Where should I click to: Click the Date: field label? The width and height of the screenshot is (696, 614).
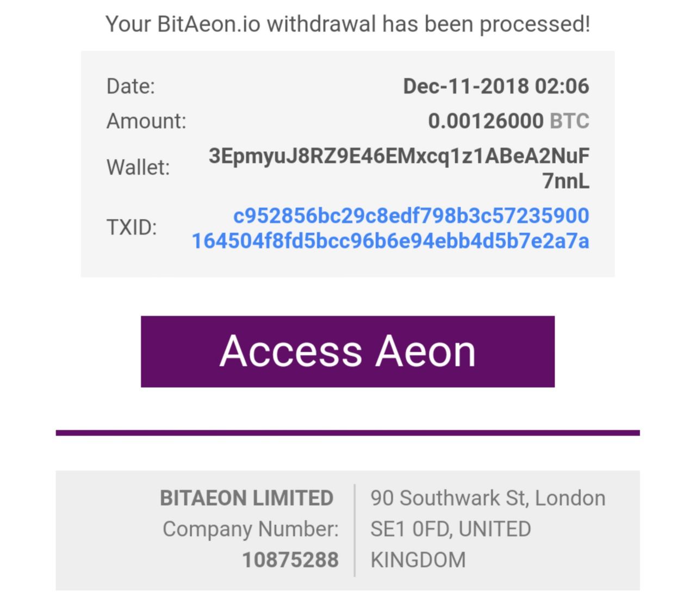(x=130, y=86)
